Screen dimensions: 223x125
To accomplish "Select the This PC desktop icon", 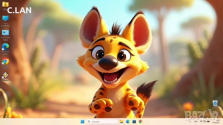I will (x=6, y=21).
